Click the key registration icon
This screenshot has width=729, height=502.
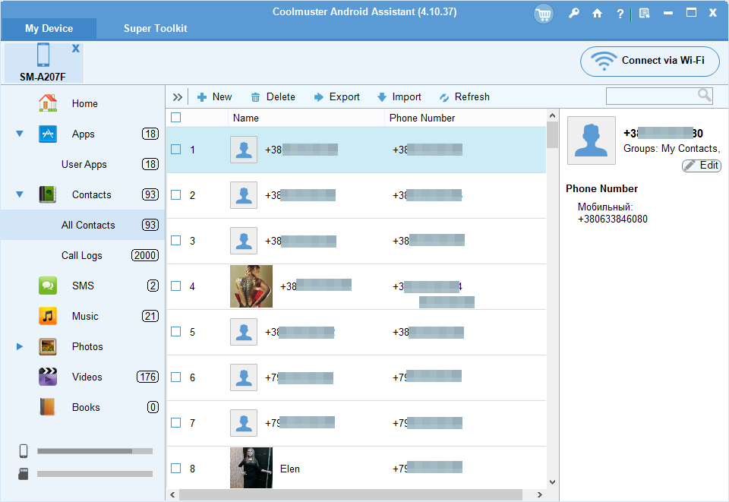pos(574,13)
